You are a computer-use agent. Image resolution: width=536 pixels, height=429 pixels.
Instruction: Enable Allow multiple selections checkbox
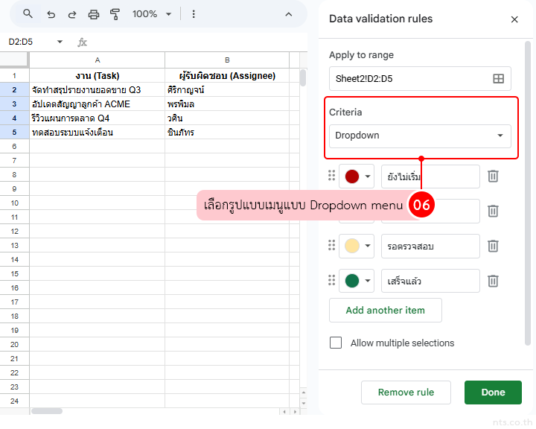tap(336, 343)
